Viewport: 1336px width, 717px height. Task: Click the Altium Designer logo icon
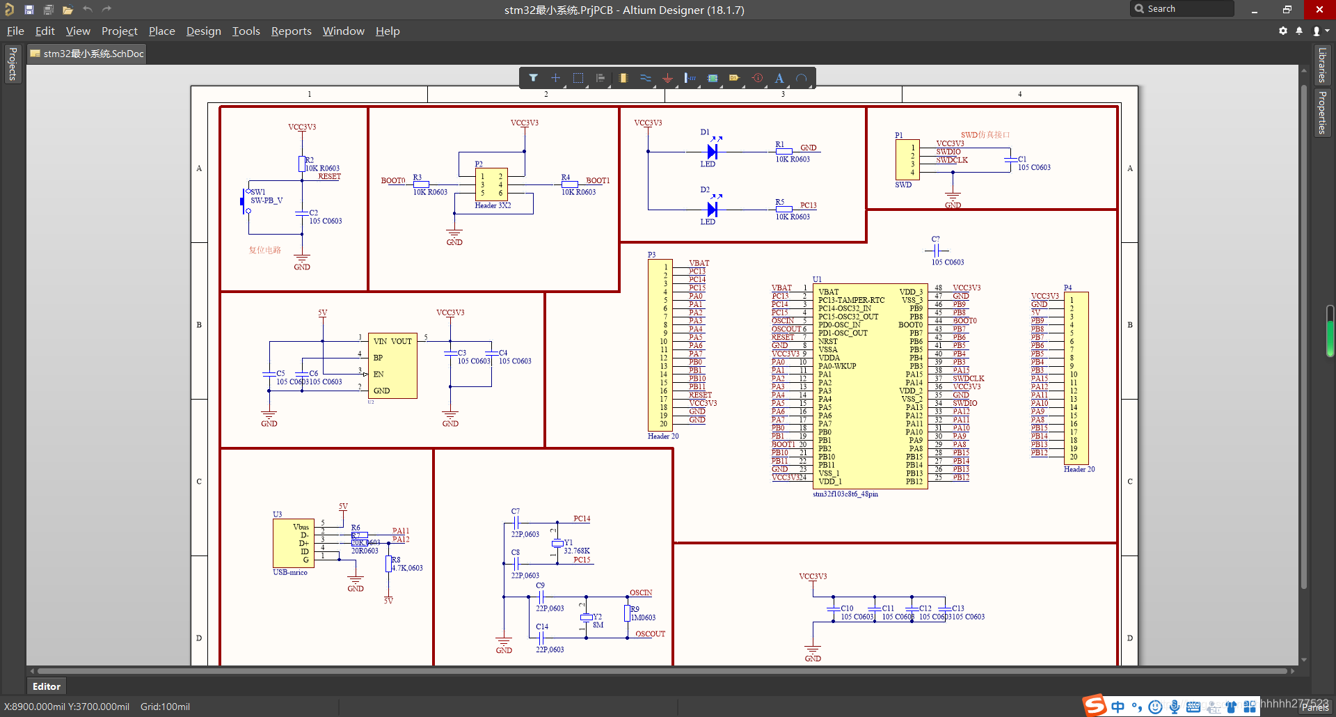(x=9, y=9)
